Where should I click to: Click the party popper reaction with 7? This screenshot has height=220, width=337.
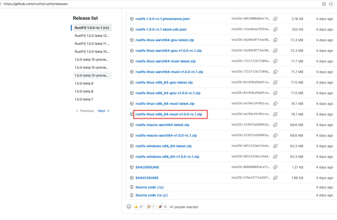tap(151, 207)
